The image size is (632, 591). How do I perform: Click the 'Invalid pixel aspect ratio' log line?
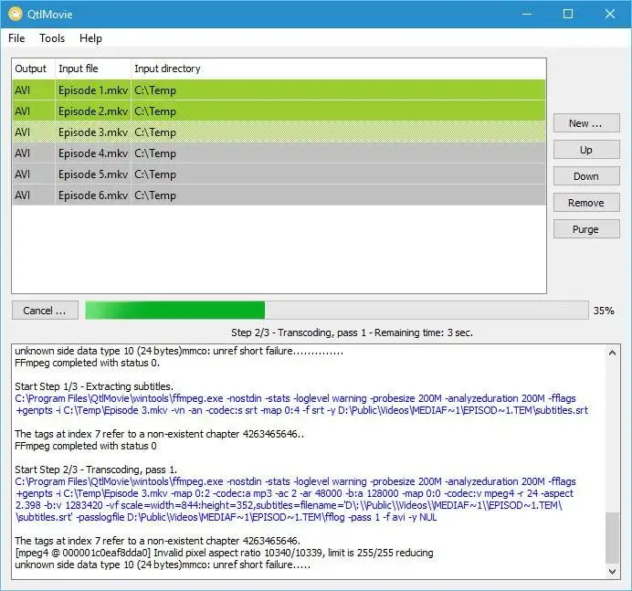[x=224, y=553]
